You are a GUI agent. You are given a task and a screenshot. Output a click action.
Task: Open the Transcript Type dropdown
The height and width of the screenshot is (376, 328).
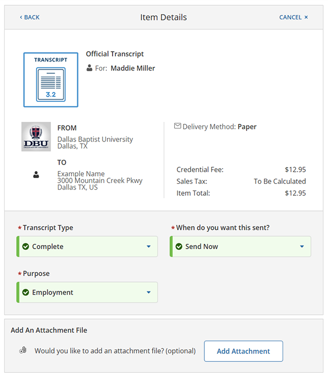(87, 246)
